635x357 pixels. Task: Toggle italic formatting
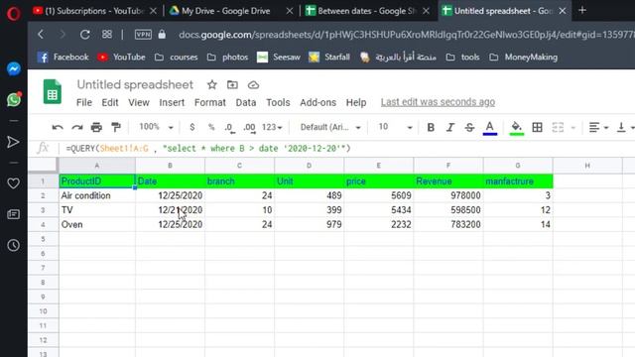[449, 128]
